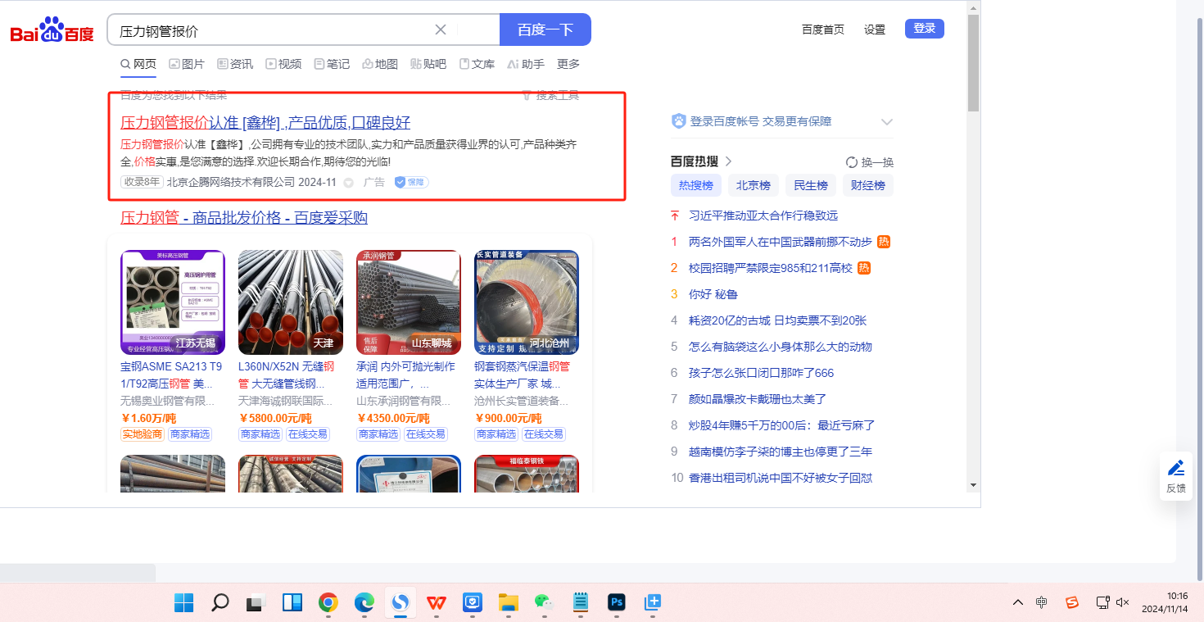The image size is (1204, 622).
Task: Click the 中 input method indicator
Action: pos(1041,602)
